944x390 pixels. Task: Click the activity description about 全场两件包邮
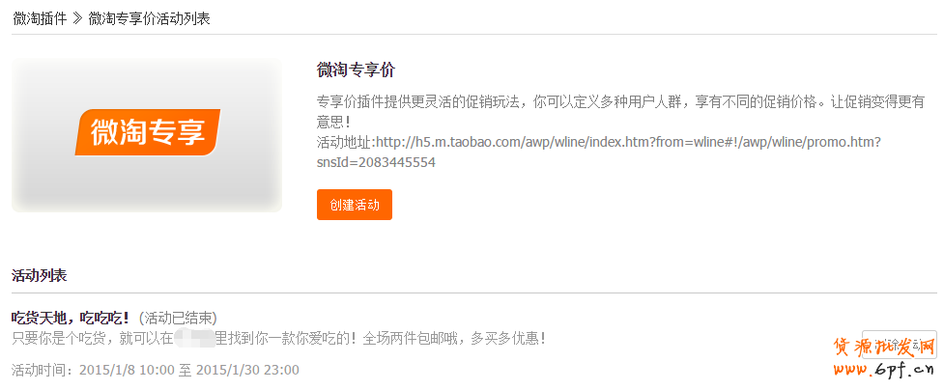click(x=278, y=338)
